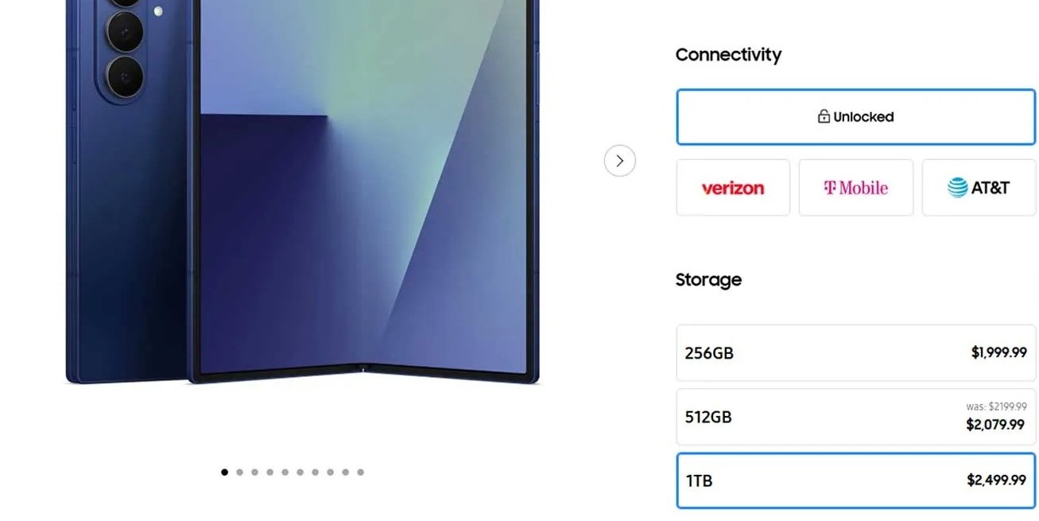
Task: Jump to the second carousel dot
Action: tap(239, 472)
